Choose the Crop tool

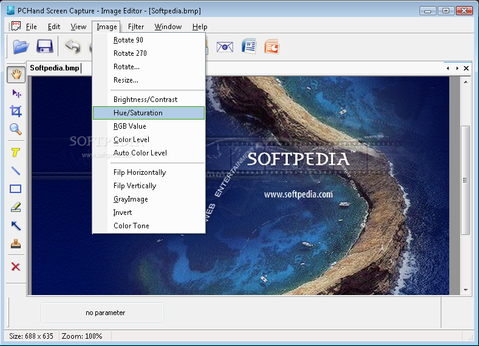(x=16, y=111)
